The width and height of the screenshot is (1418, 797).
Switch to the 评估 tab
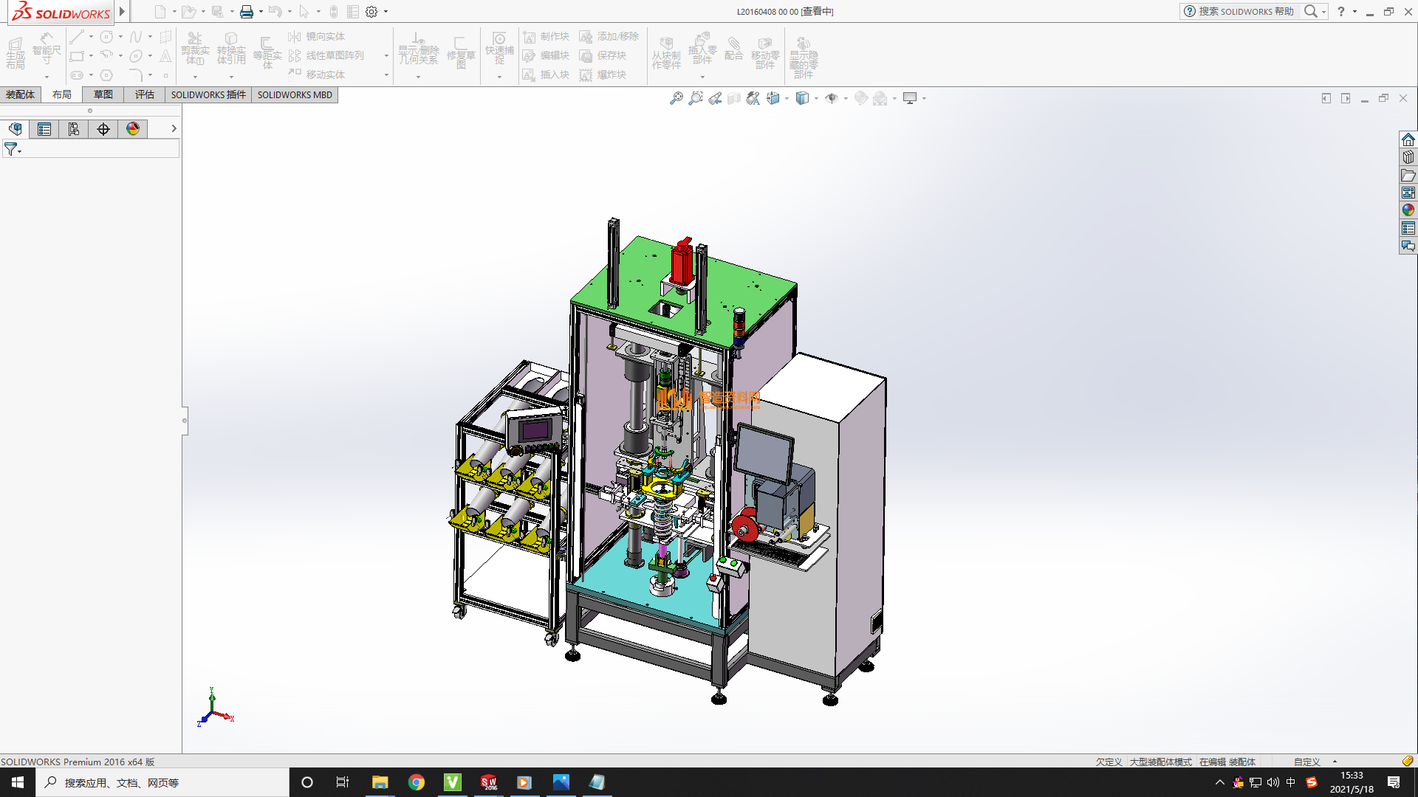coord(145,94)
